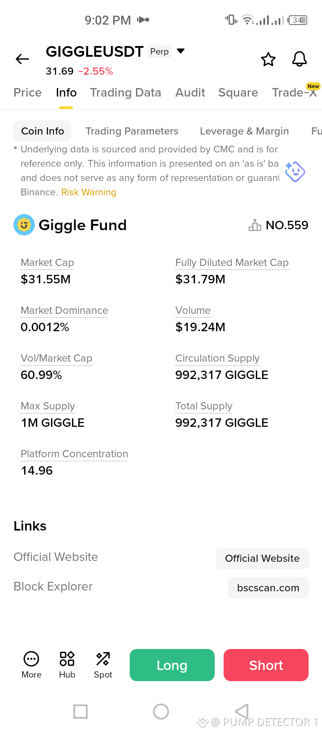Image resolution: width=322 pixels, height=733 pixels.
Task: Open the AI assistant smiley icon
Action: [295, 172]
